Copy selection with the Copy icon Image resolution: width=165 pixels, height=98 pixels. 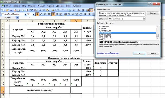tap(44, 10)
